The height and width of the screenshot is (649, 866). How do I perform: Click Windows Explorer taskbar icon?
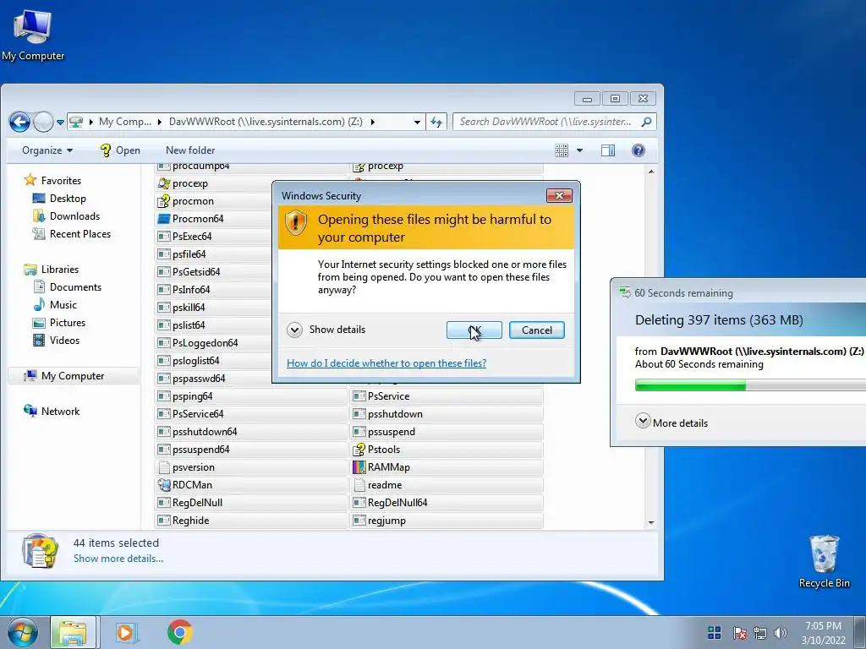[x=73, y=632]
